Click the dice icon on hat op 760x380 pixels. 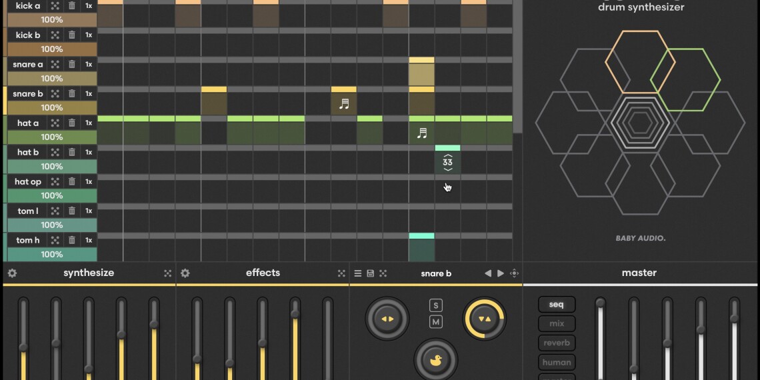coord(55,182)
